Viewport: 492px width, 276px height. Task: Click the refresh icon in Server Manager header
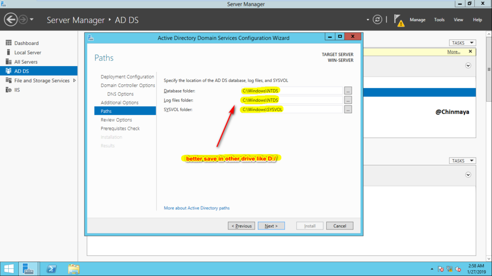(377, 19)
